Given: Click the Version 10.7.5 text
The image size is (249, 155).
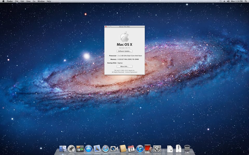Looking at the screenshot, I should (x=125, y=48).
